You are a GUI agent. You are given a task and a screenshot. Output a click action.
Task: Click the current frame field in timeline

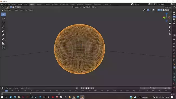[x=144, y=88]
